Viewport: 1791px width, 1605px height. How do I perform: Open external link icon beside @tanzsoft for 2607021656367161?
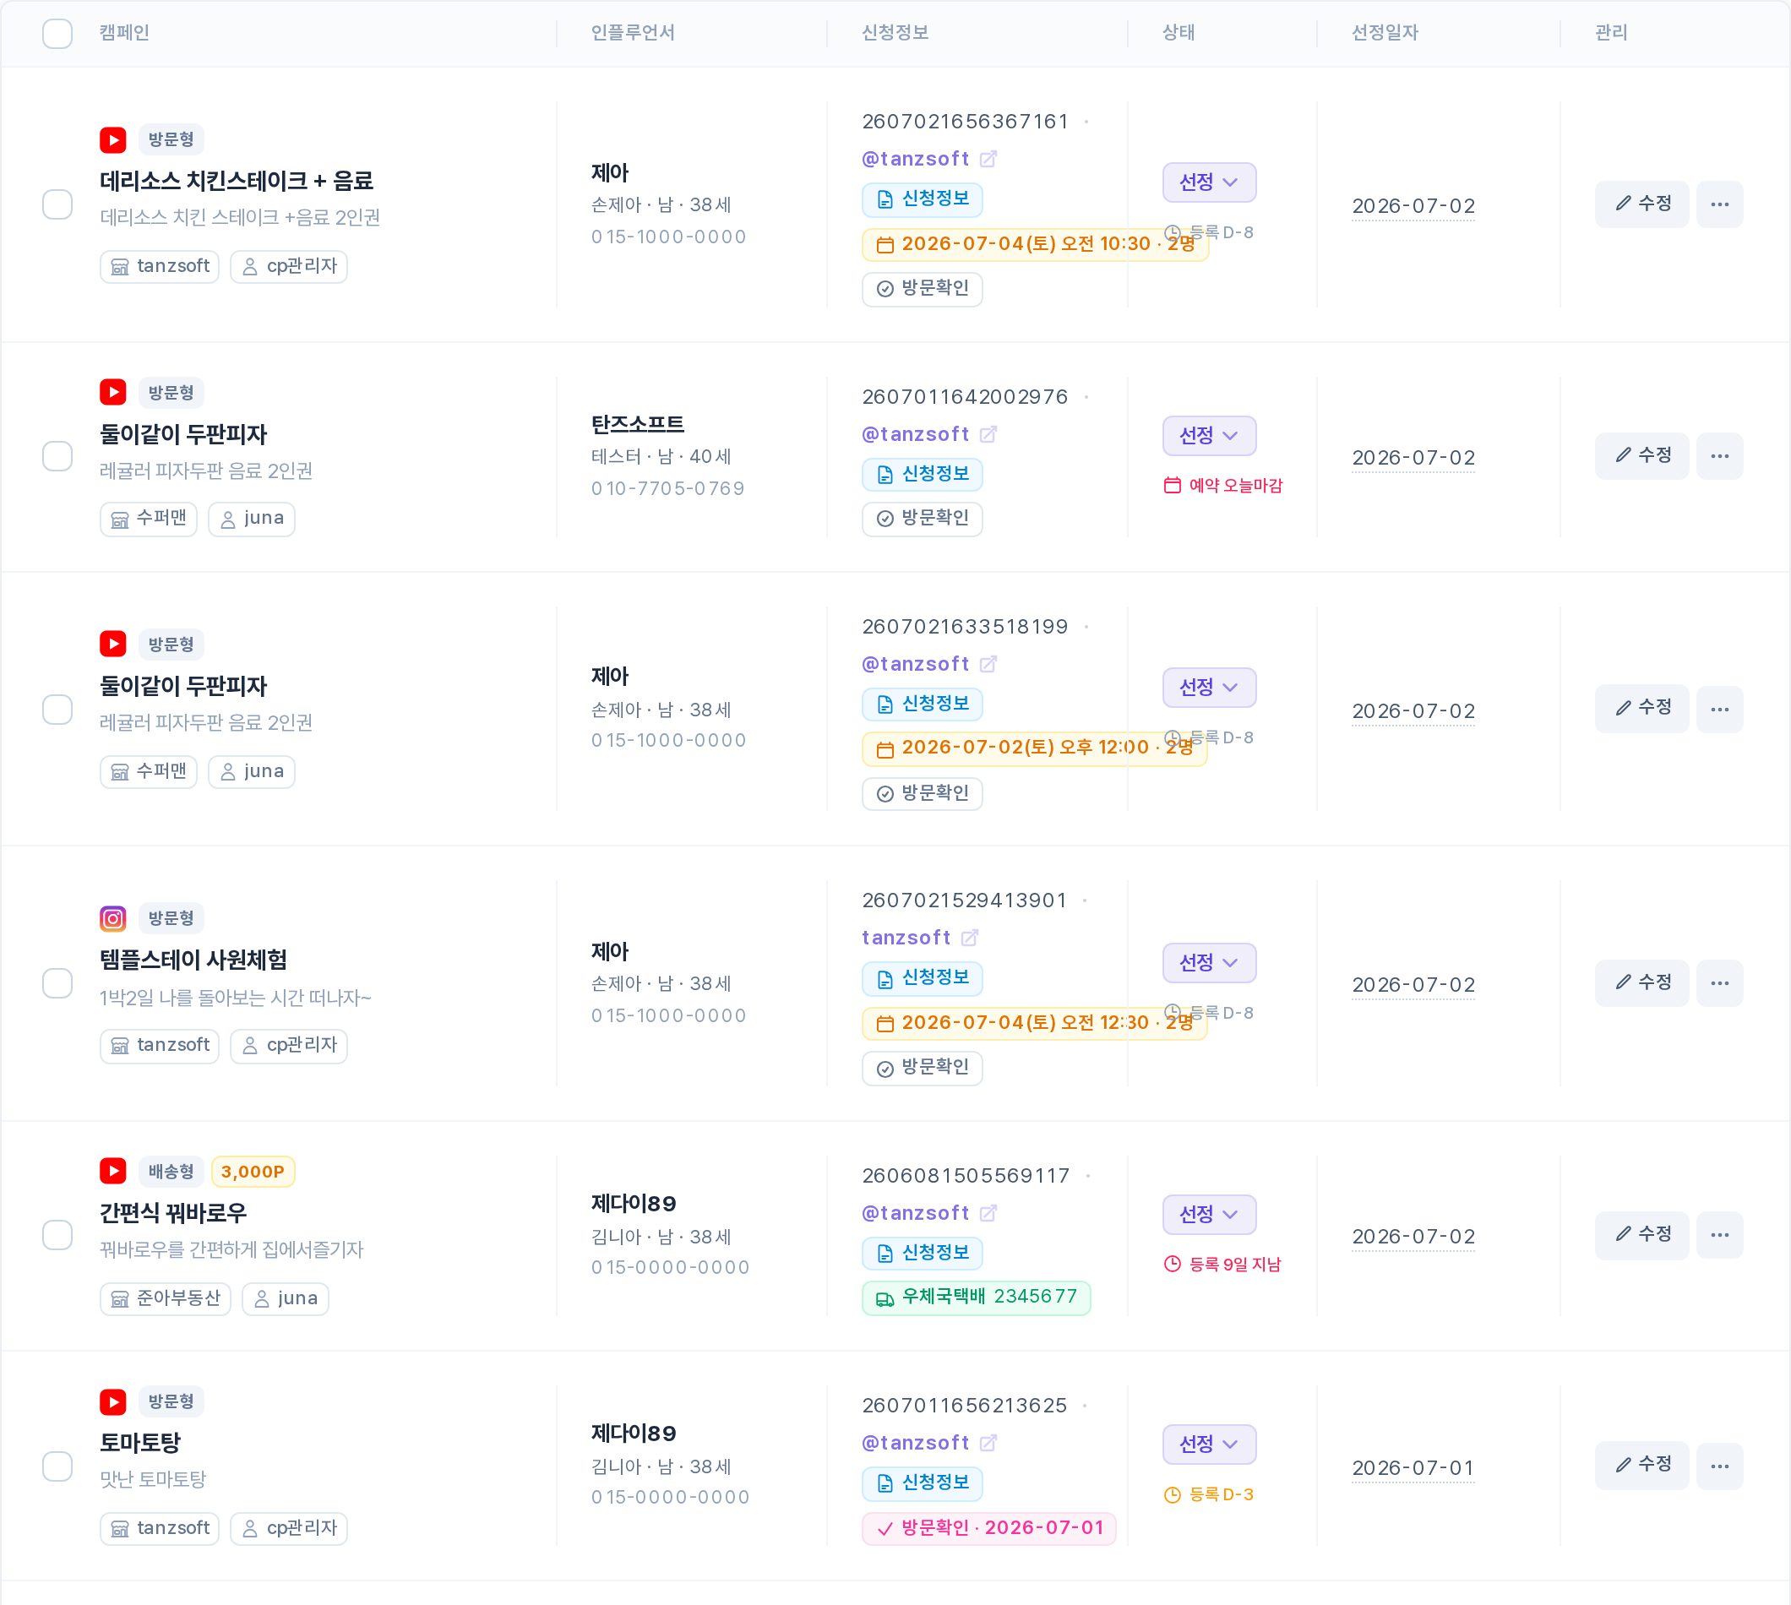click(x=988, y=159)
